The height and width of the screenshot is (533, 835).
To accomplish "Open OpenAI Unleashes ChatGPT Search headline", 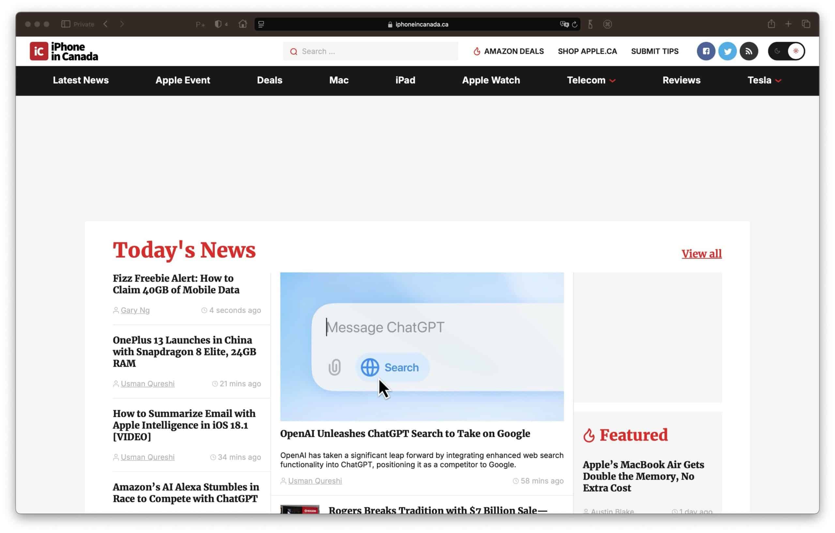I will [x=405, y=434].
